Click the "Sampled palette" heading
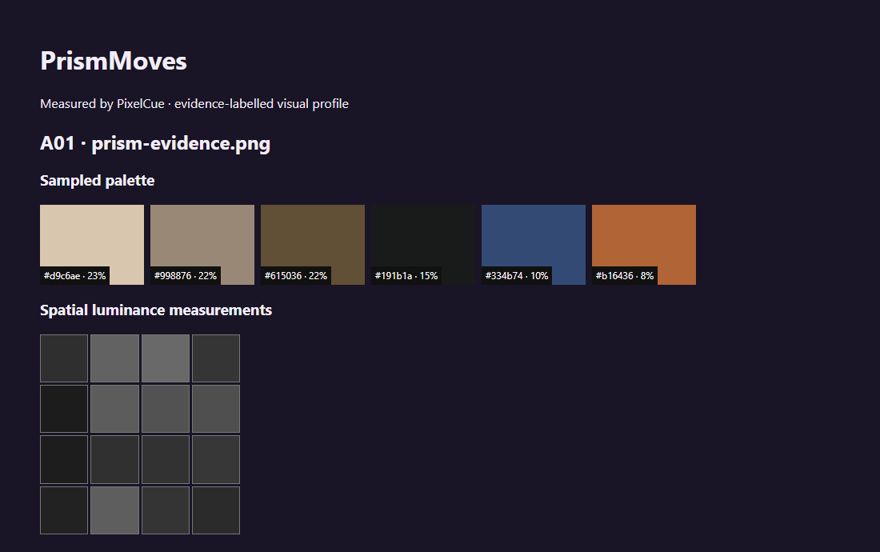This screenshot has width=880, height=552. pos(97,181)
